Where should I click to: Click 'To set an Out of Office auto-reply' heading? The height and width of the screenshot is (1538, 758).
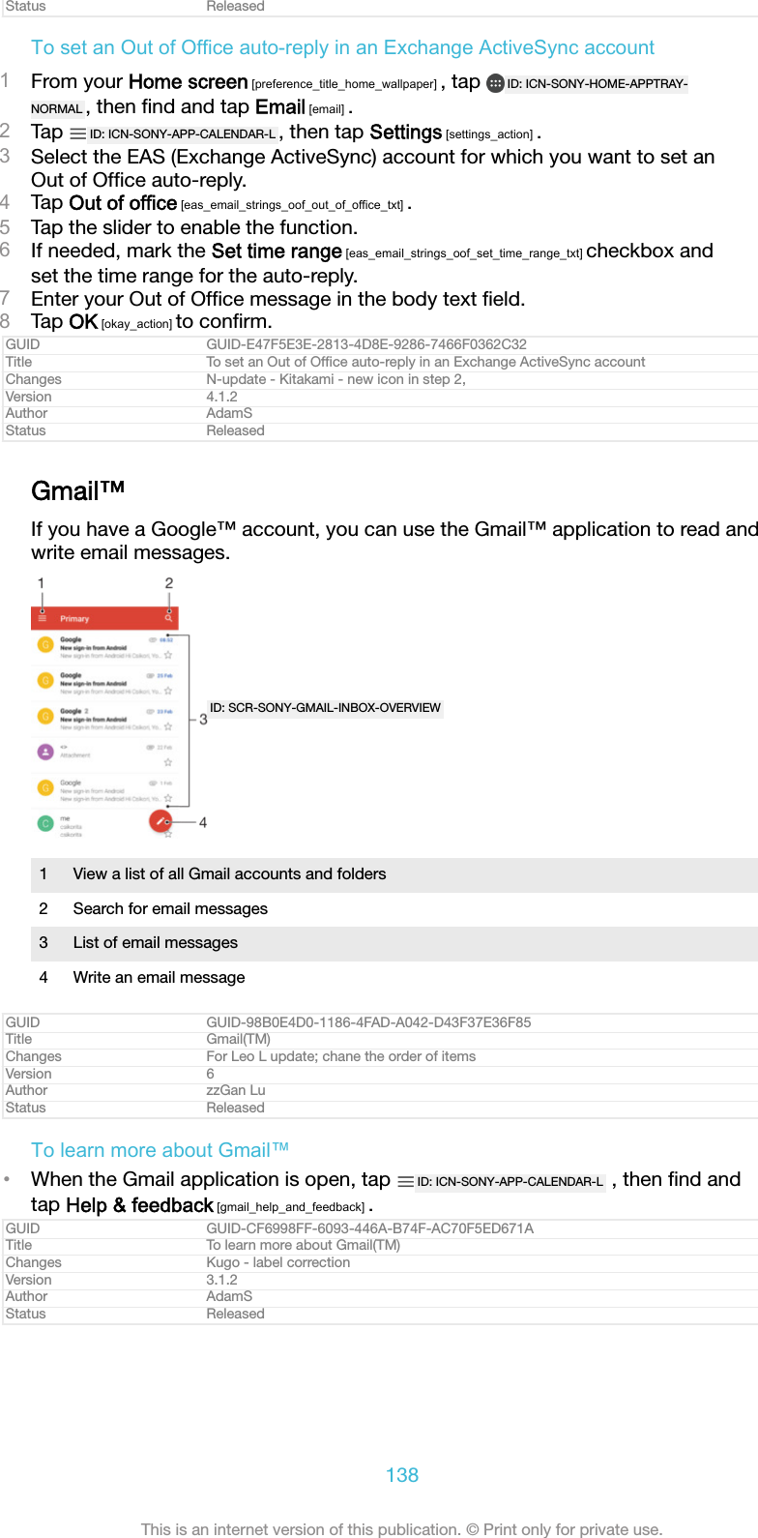tap(342, 48)
